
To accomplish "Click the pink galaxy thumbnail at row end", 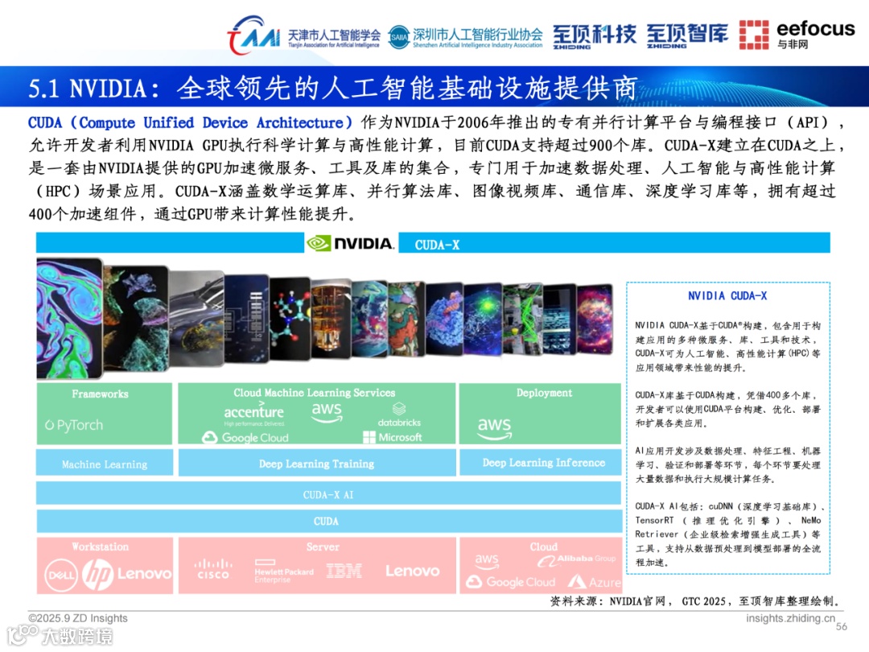I will (x=595, y=319).
